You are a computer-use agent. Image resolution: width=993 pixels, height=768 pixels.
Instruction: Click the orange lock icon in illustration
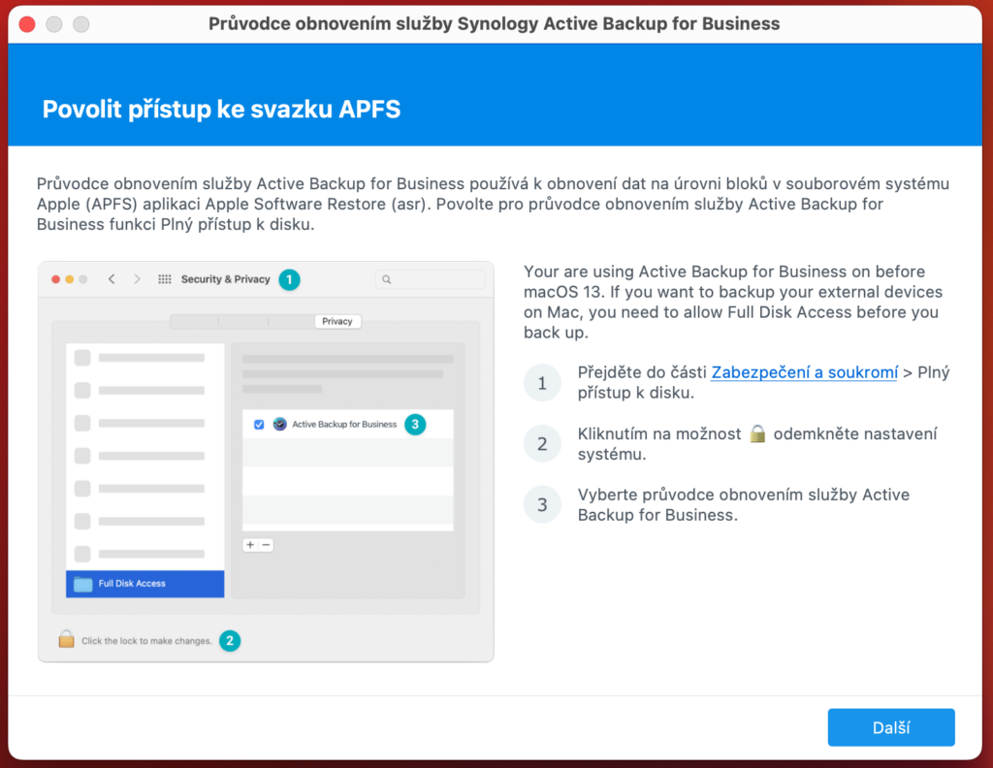click(x=66, y=639)
